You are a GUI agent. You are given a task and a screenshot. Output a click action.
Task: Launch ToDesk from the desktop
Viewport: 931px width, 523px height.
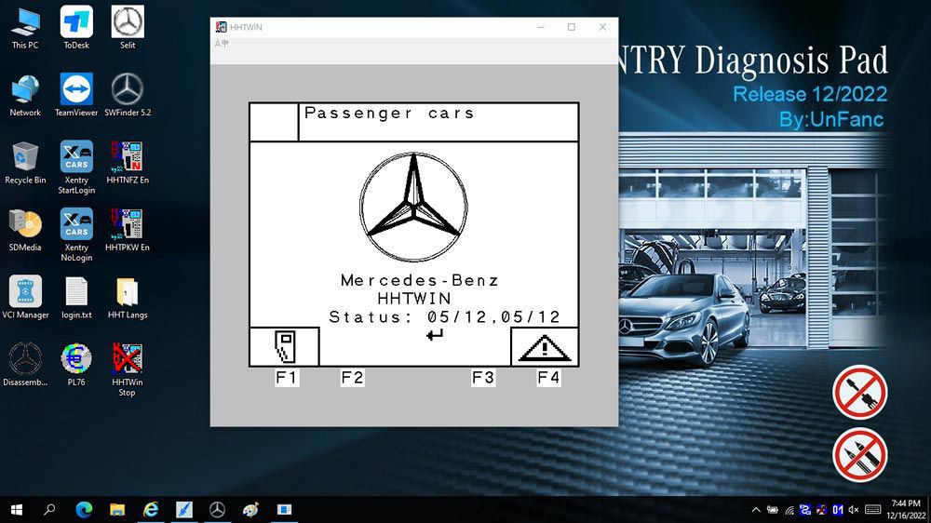pos(76,27)
